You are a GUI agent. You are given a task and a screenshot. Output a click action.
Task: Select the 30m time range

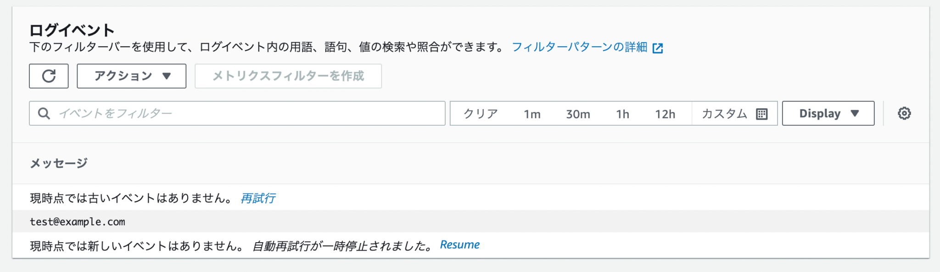[x=578, y=113]
